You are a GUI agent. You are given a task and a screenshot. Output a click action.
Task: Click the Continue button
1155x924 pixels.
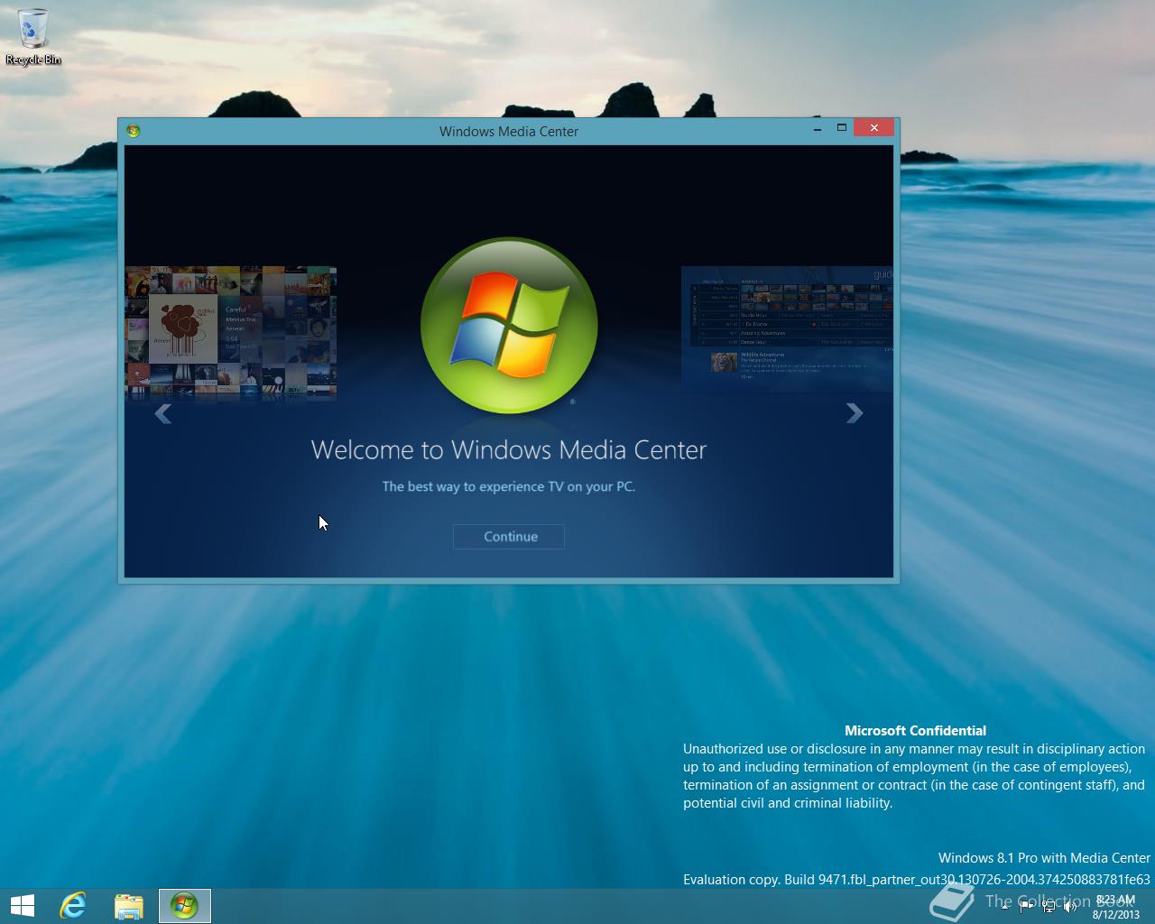coord(509,536)
